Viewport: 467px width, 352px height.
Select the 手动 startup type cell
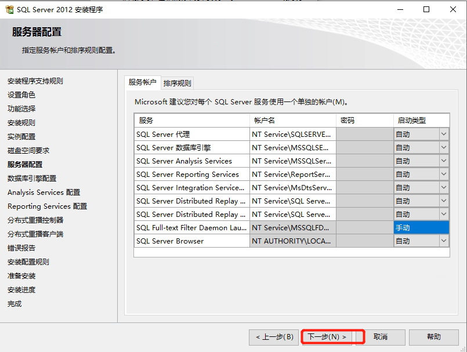421,227
